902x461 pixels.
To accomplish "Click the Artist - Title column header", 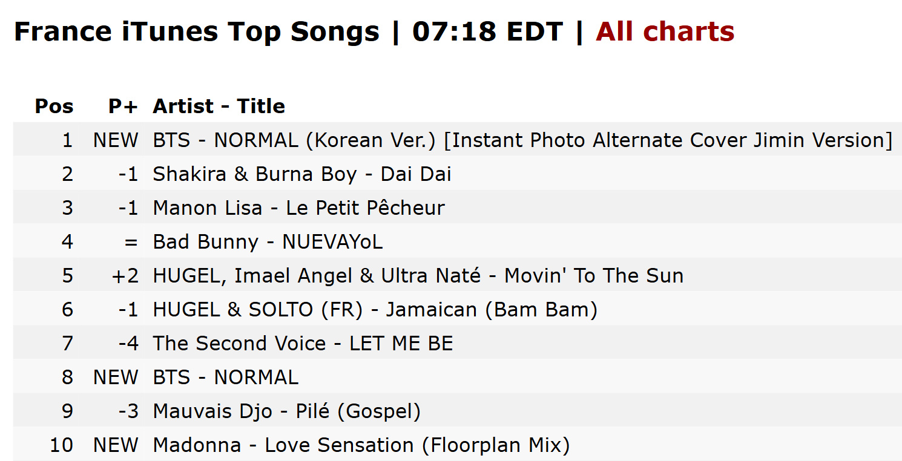I will tap(219, 106).
